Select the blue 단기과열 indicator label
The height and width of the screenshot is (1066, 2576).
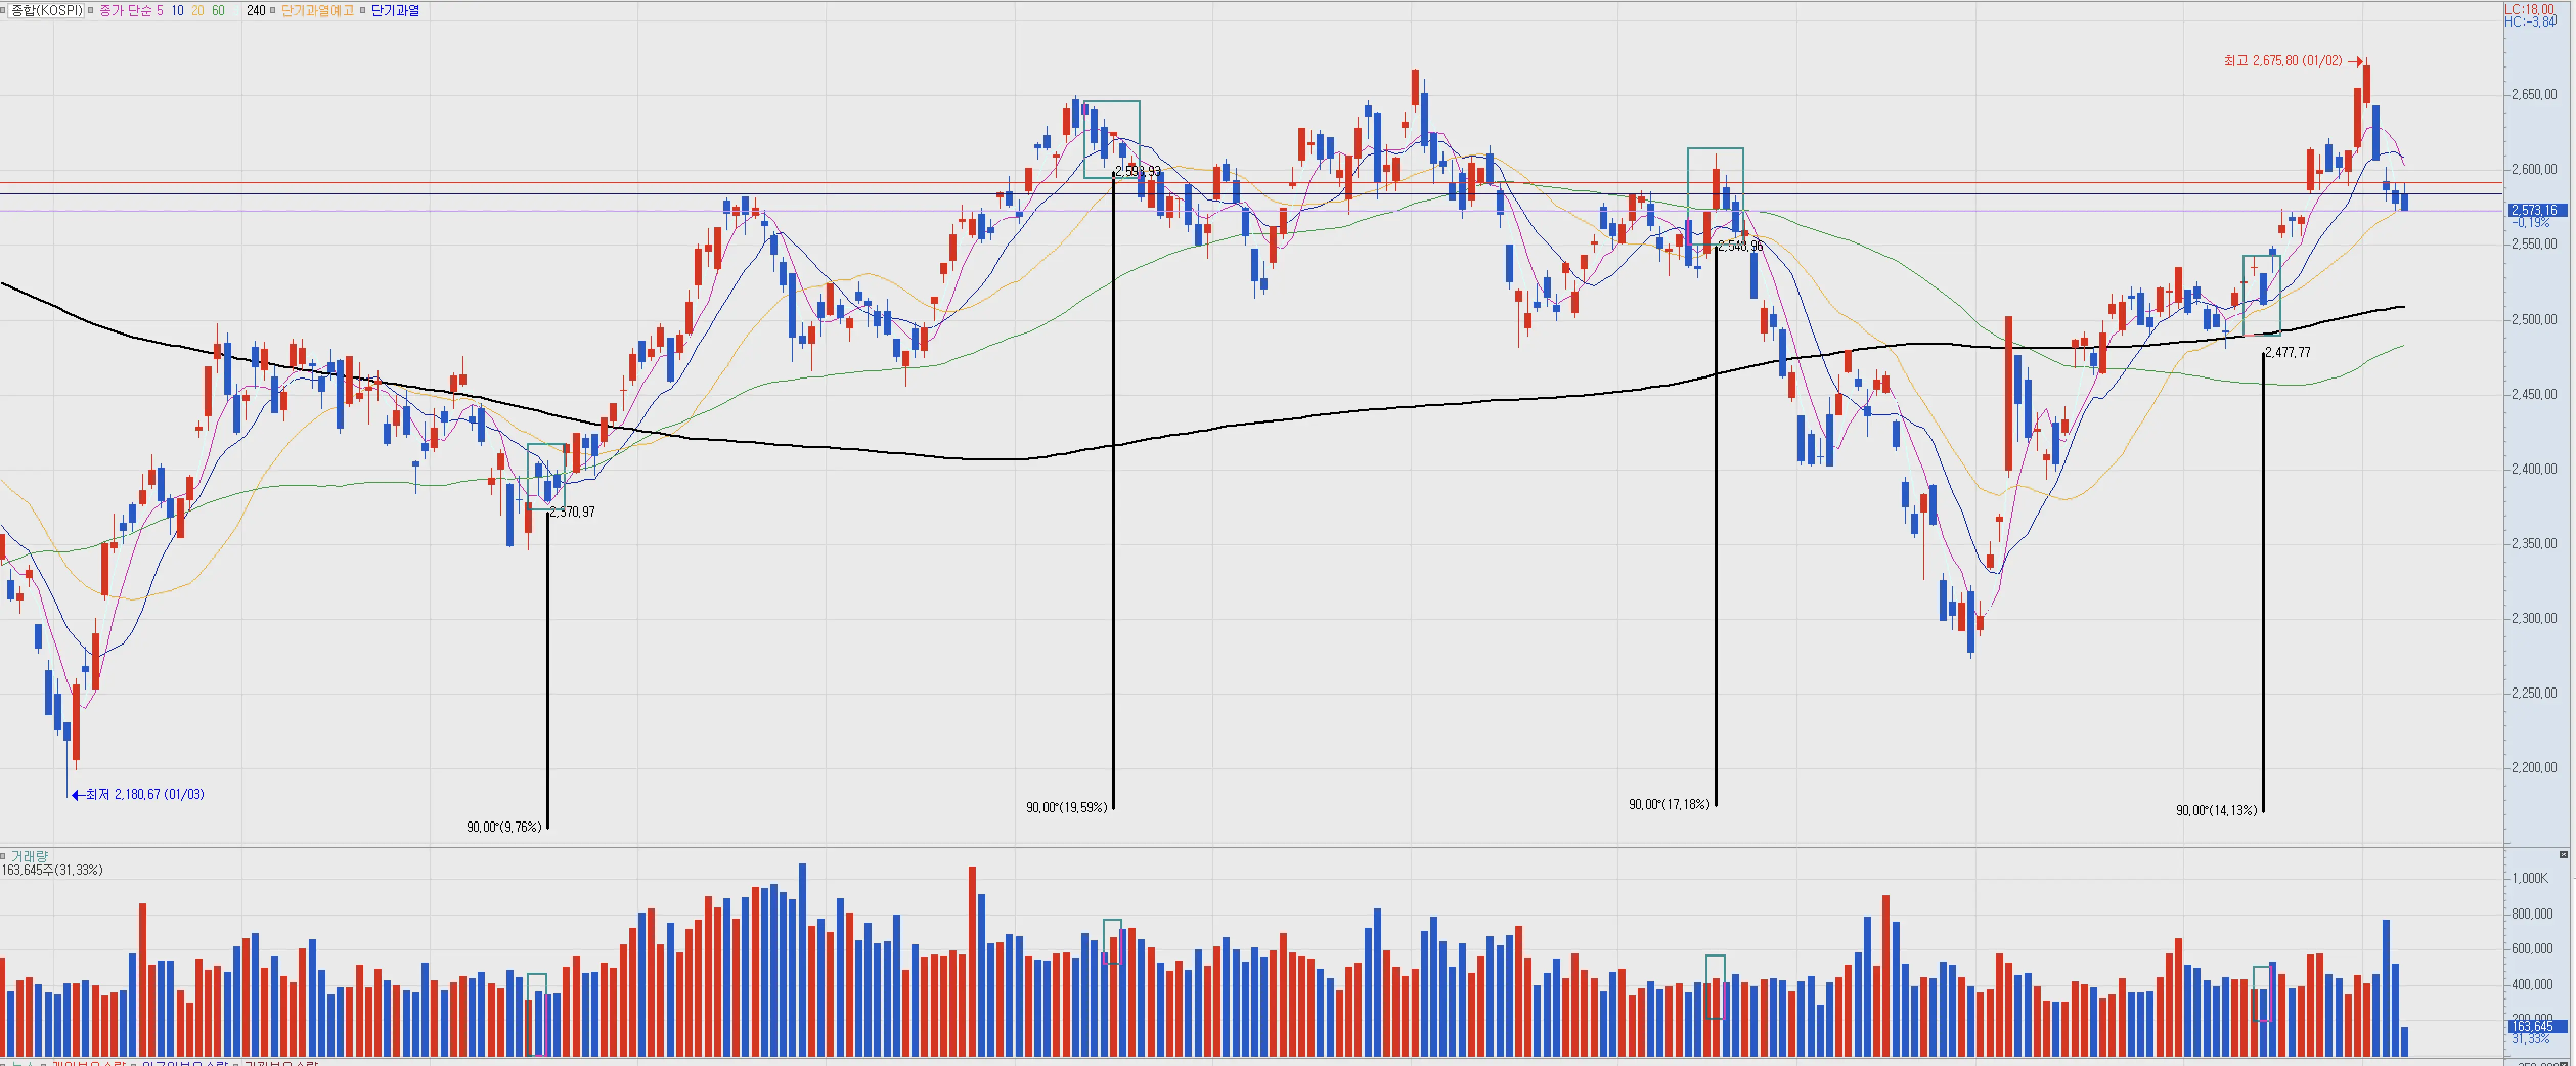395,11
